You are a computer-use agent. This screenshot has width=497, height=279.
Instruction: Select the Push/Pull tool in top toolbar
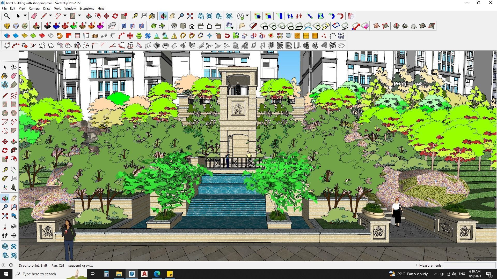point(89,16)
